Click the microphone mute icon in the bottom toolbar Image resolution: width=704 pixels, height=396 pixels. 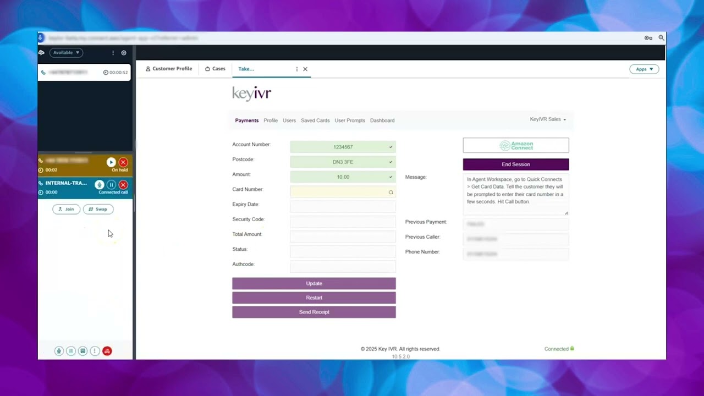pyautogui.click(x=59, y=351)
